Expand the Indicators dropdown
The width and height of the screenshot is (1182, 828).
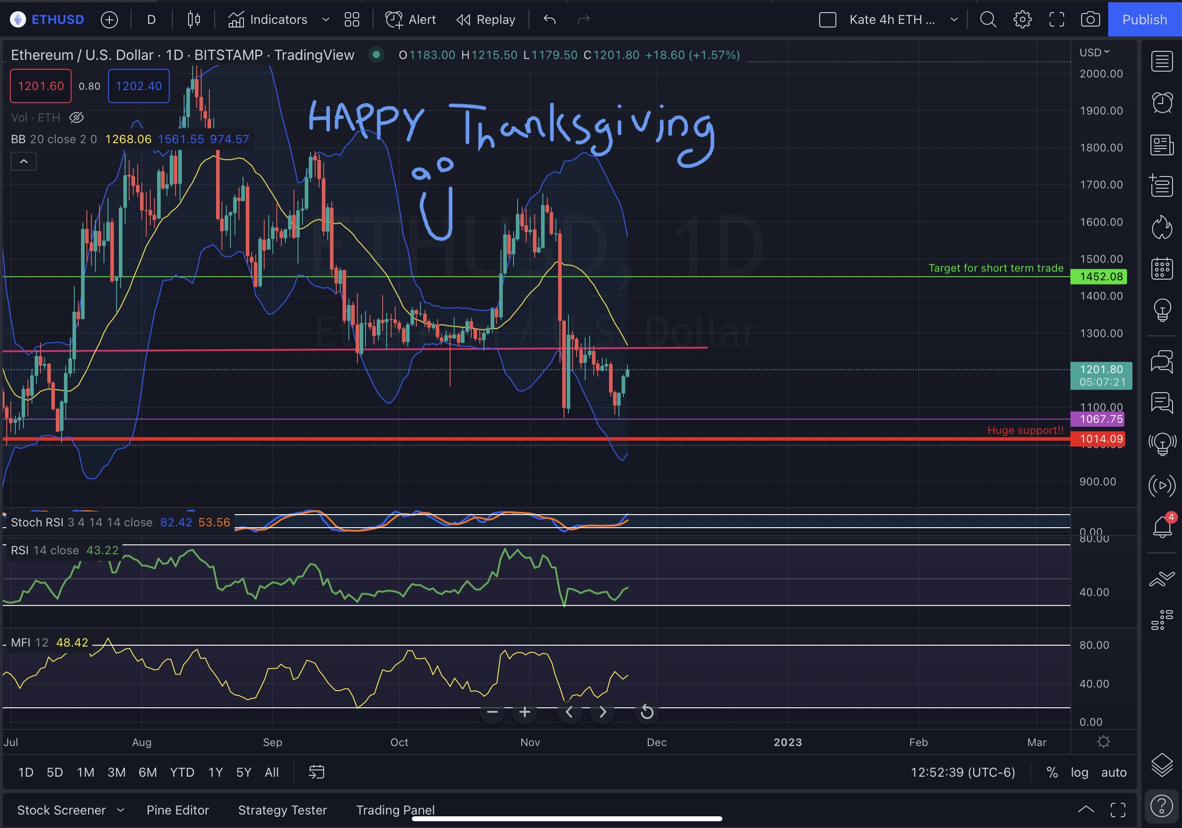pos(325,19)
